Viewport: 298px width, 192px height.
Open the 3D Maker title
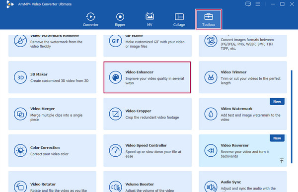pyautogui.click(x=39, y=74)
